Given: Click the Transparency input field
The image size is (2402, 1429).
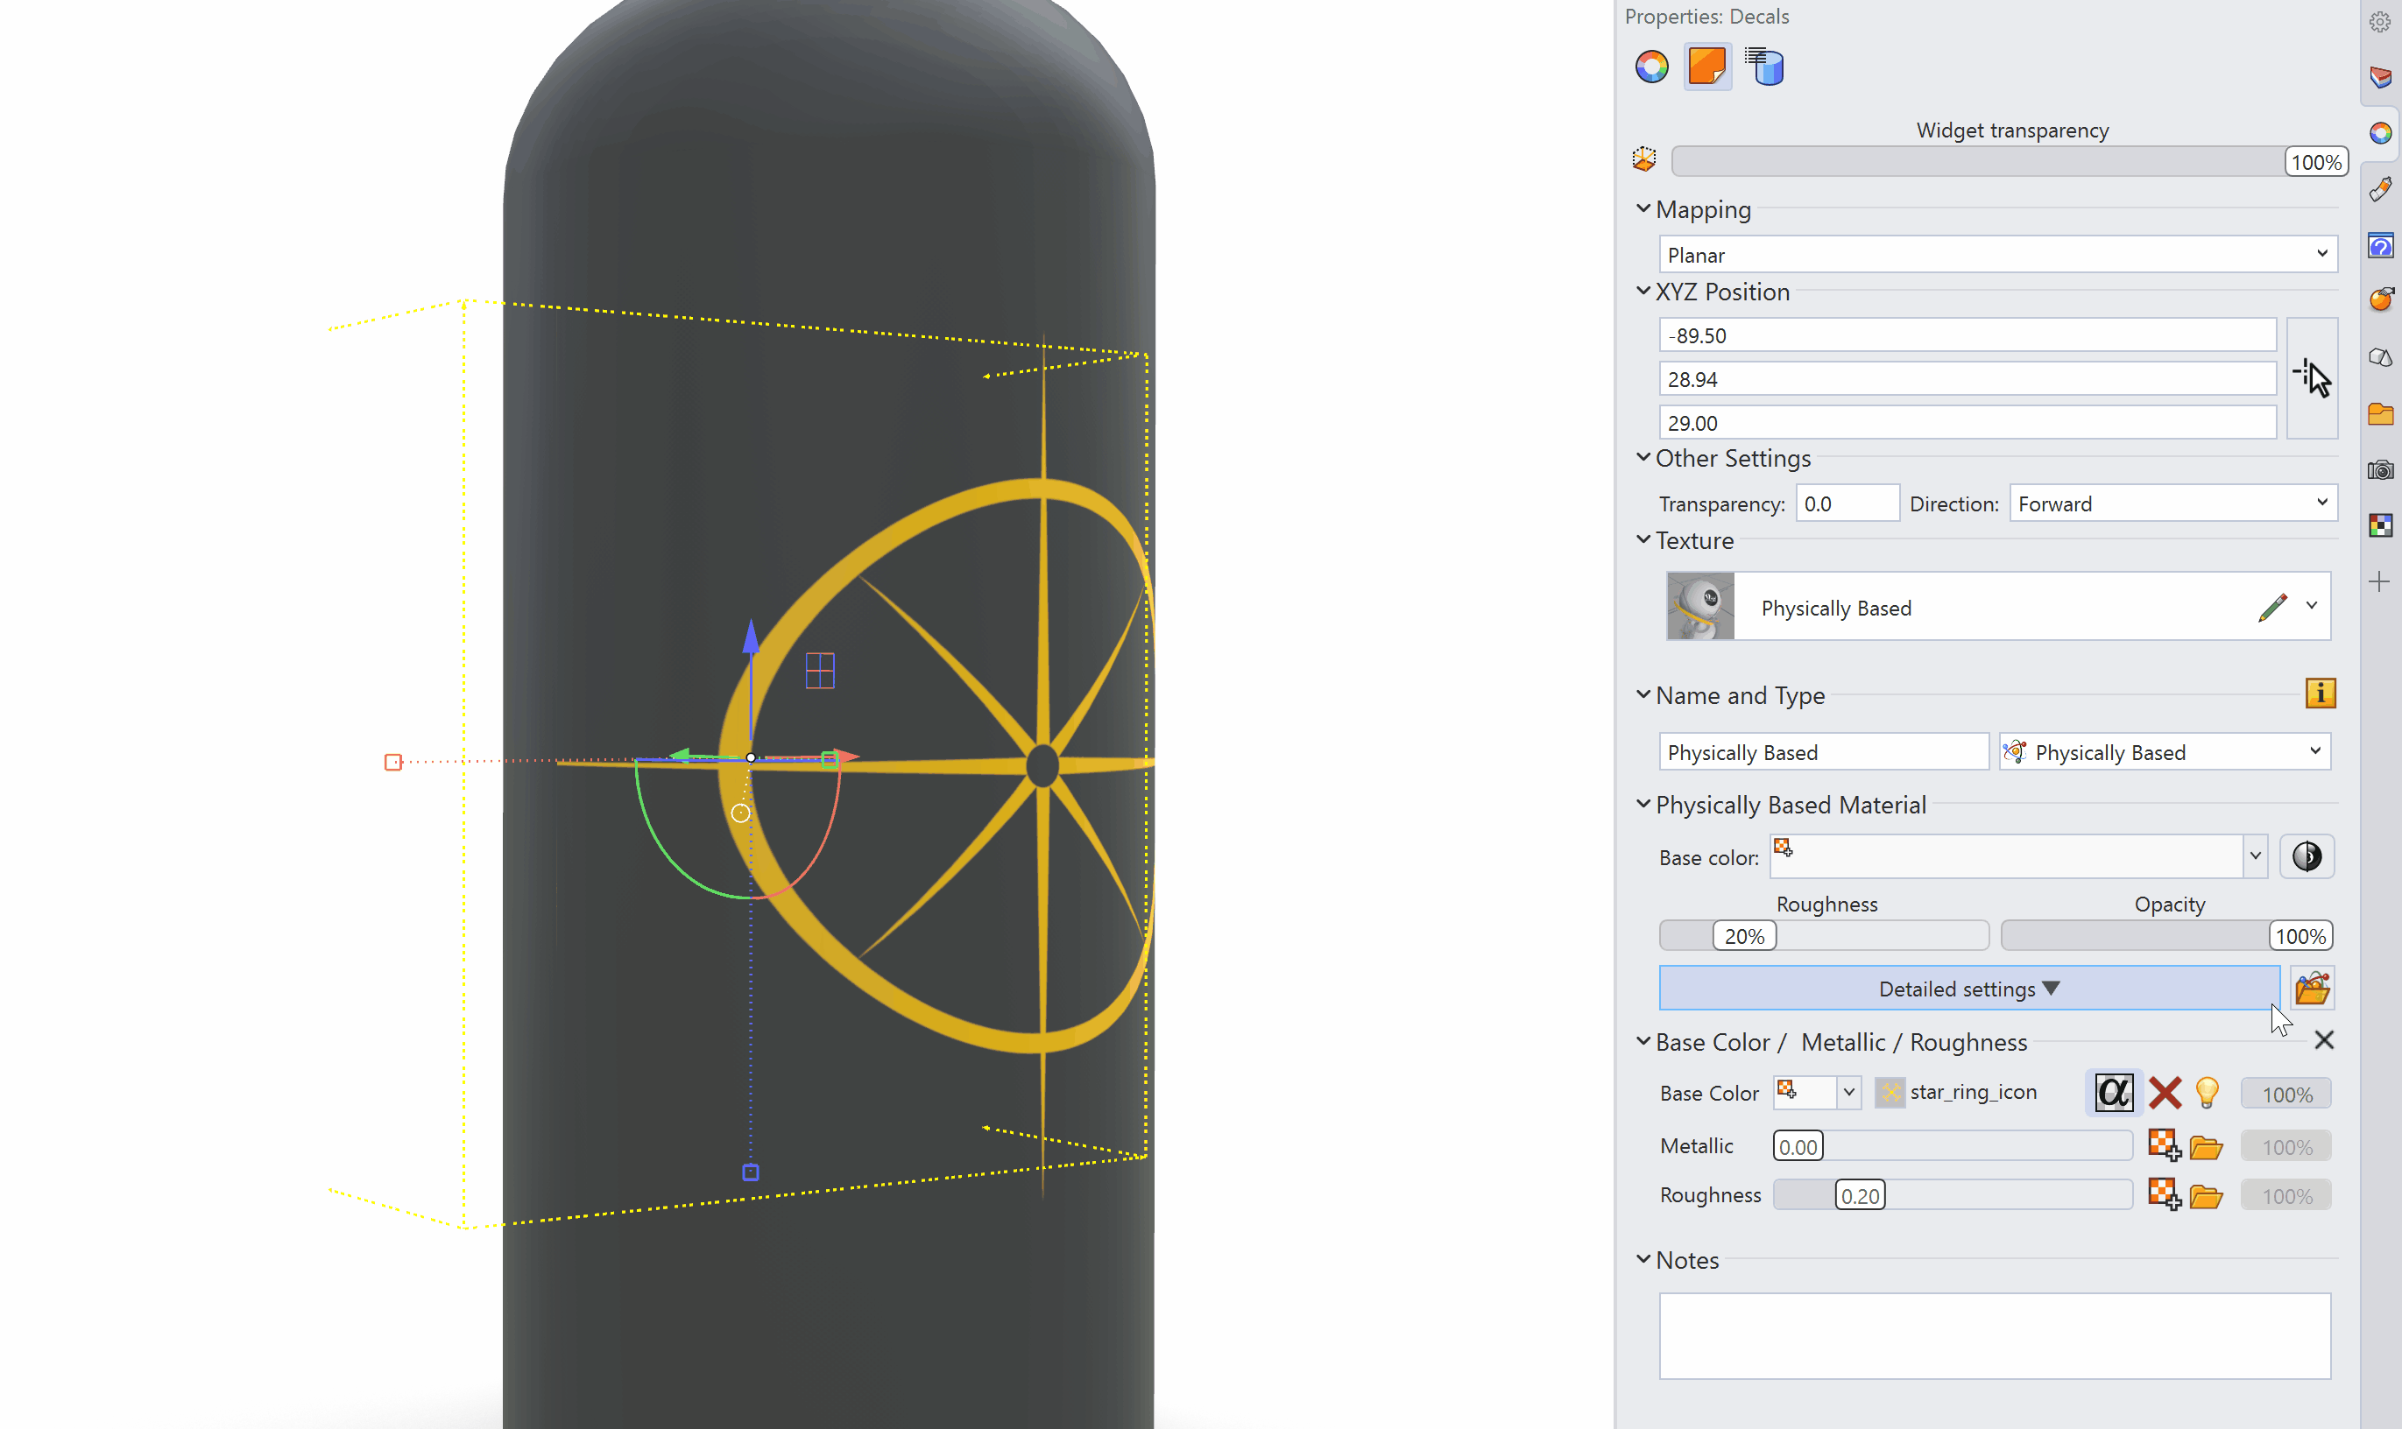Looking at the screenshot, I should (1847, 503).
